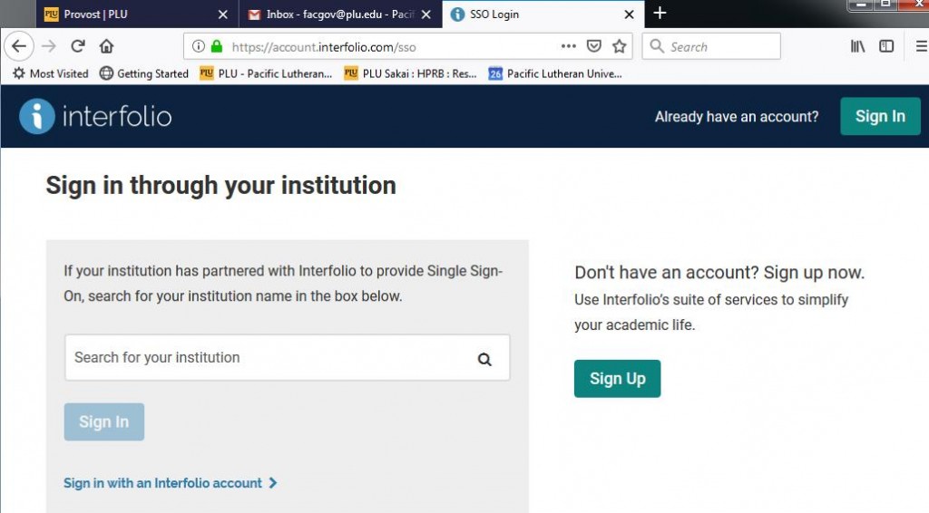929x513 pixels.
Task: Go to the browser home icon
Action: (106, 46)
